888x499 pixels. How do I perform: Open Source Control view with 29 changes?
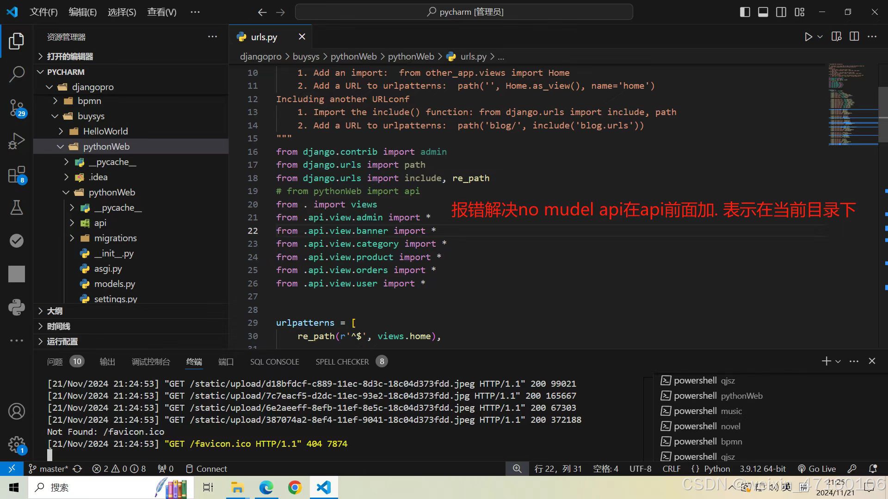pyautogui.click(x=17, y=108)
